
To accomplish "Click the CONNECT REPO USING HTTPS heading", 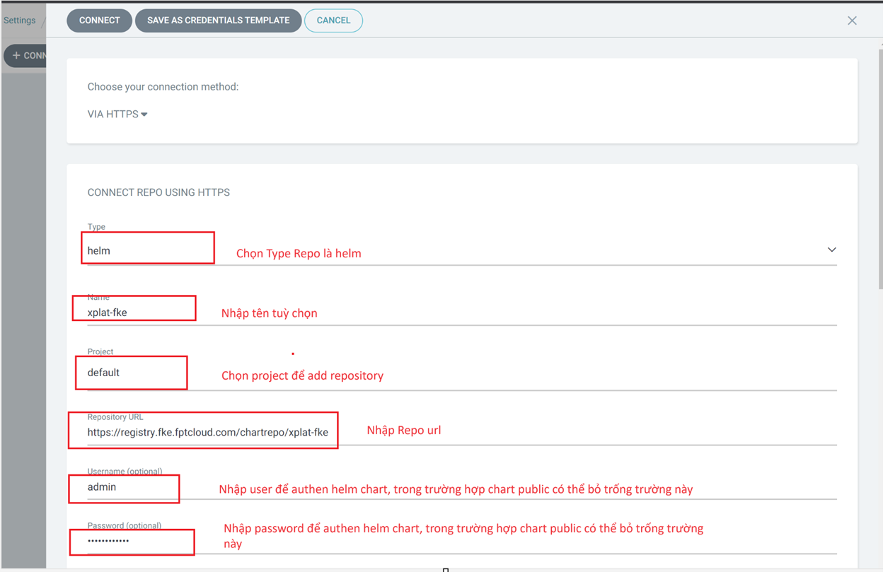I will point(158,192).
